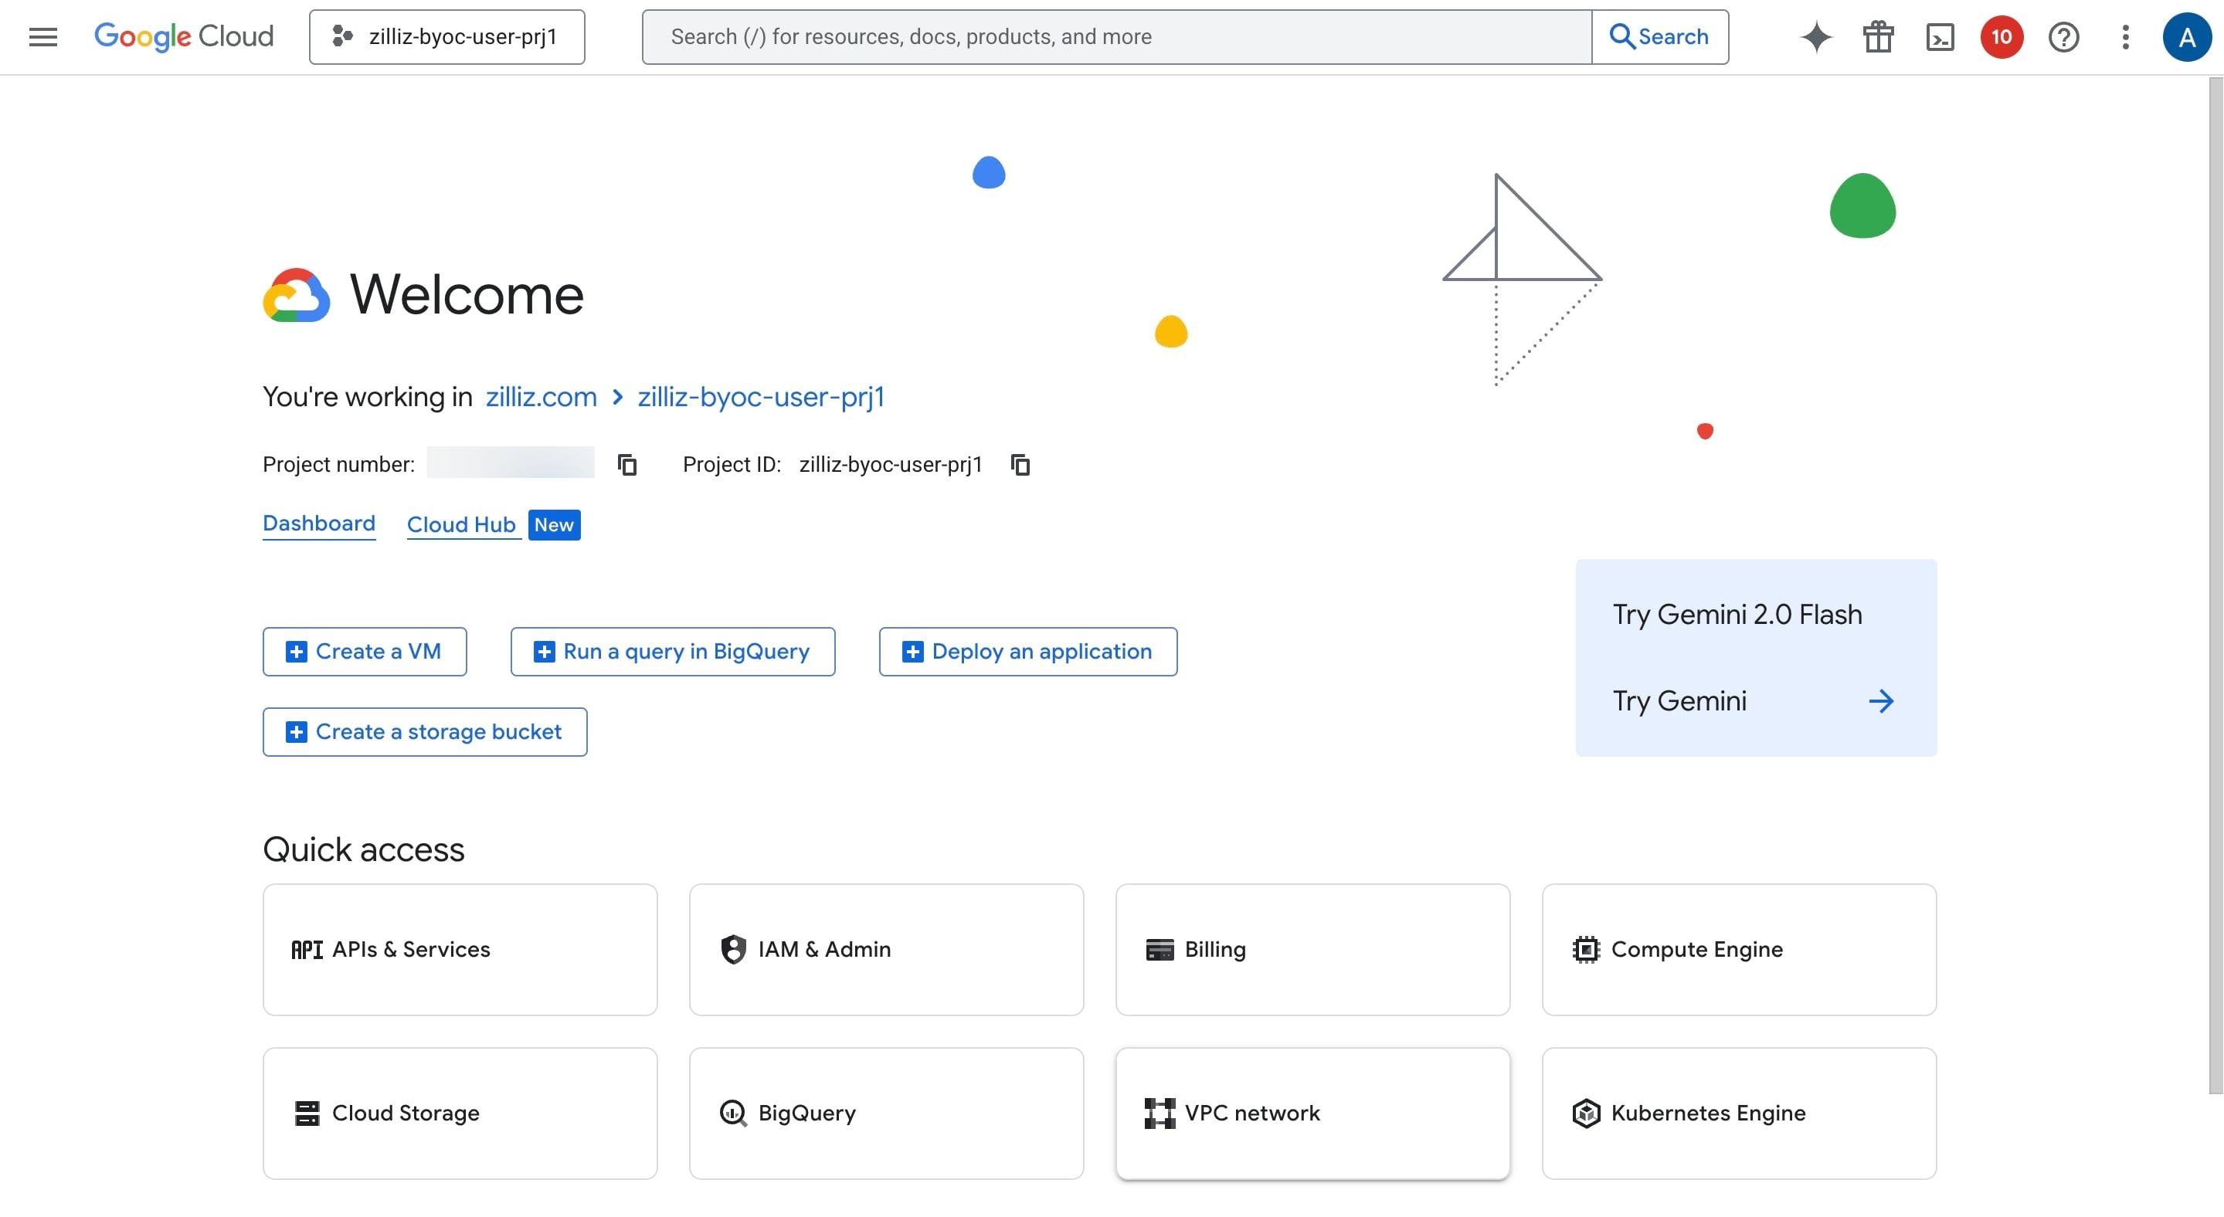Screen dimensions: 2224x1217
Task: Copy the Project ID
Action: coord(1020,464)
